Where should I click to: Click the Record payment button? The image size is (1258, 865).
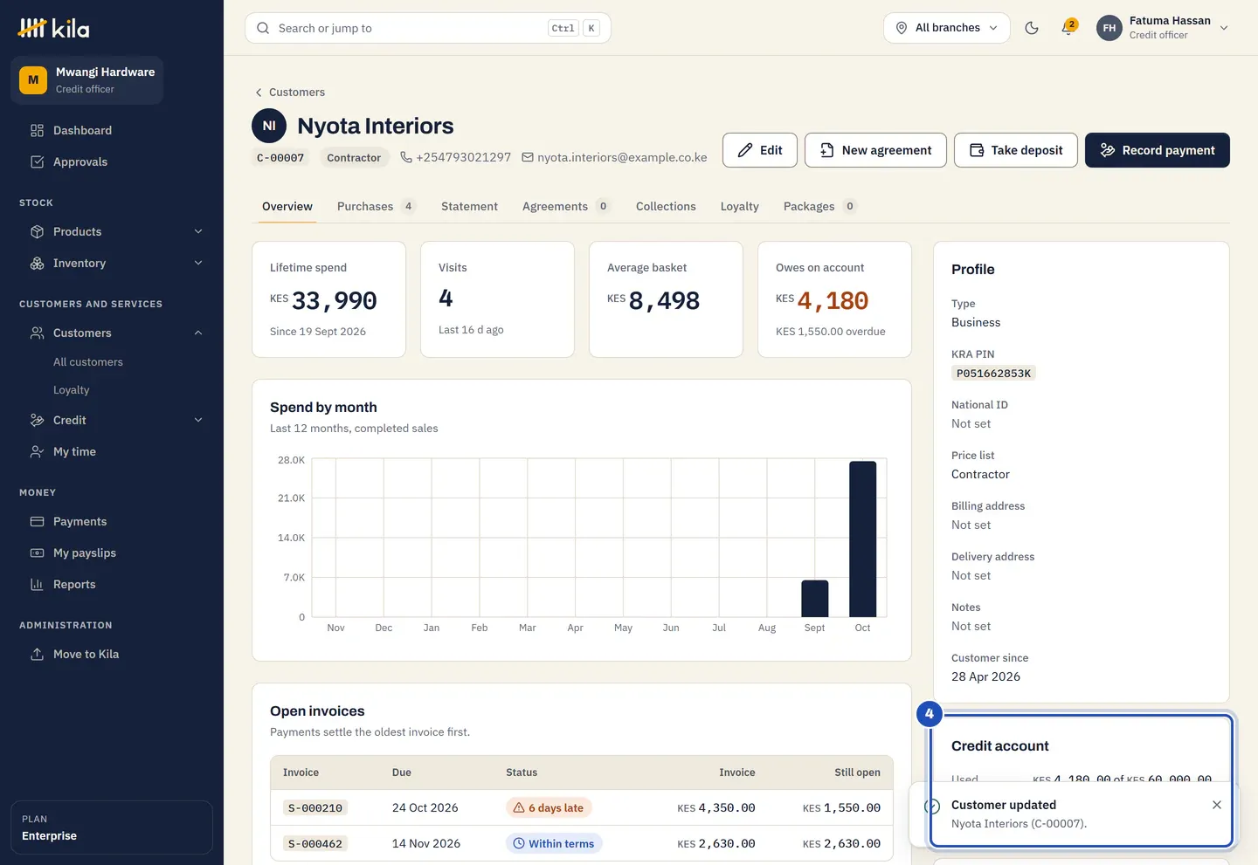pos(1158,150)
